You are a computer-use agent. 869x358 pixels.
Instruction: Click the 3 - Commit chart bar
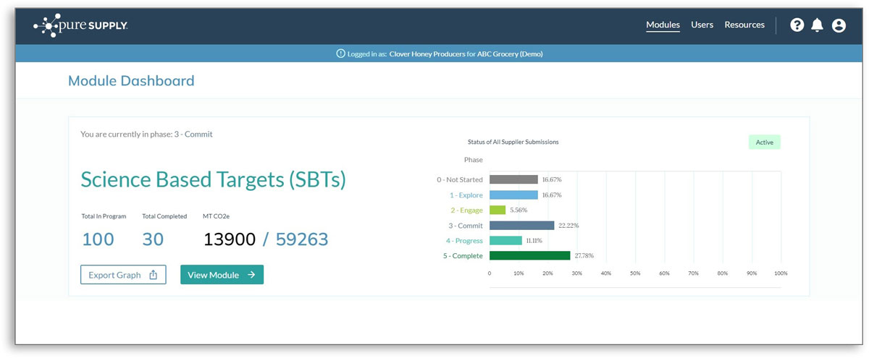(521, 225)
